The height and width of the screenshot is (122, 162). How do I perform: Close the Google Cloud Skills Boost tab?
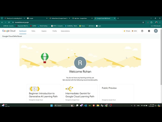pos(114,18)
